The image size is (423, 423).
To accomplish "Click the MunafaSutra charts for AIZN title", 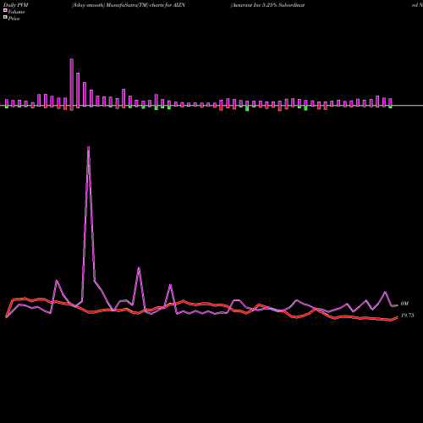I will [x=129, y=5].
